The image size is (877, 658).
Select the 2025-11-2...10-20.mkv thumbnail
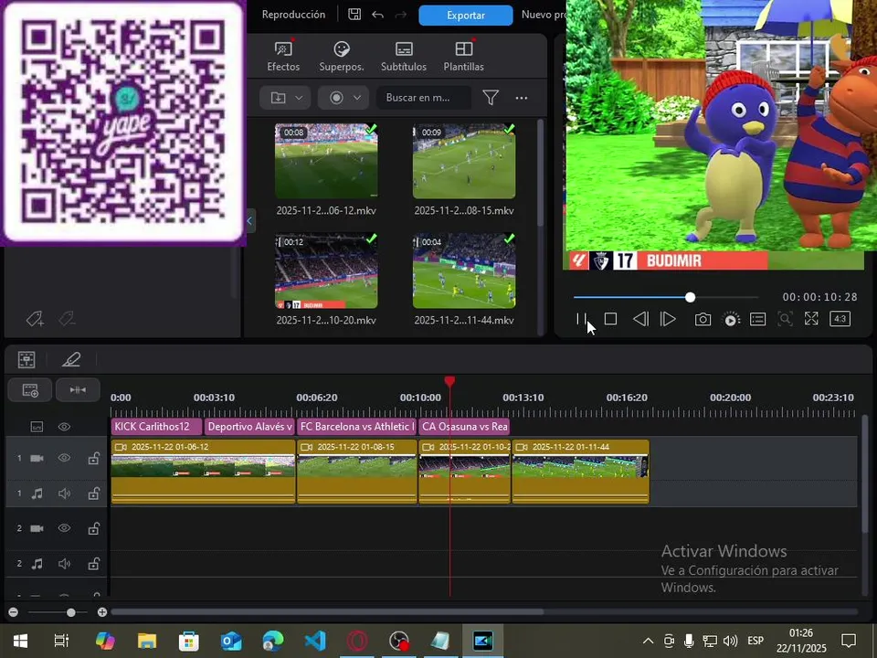pos(326,271)
